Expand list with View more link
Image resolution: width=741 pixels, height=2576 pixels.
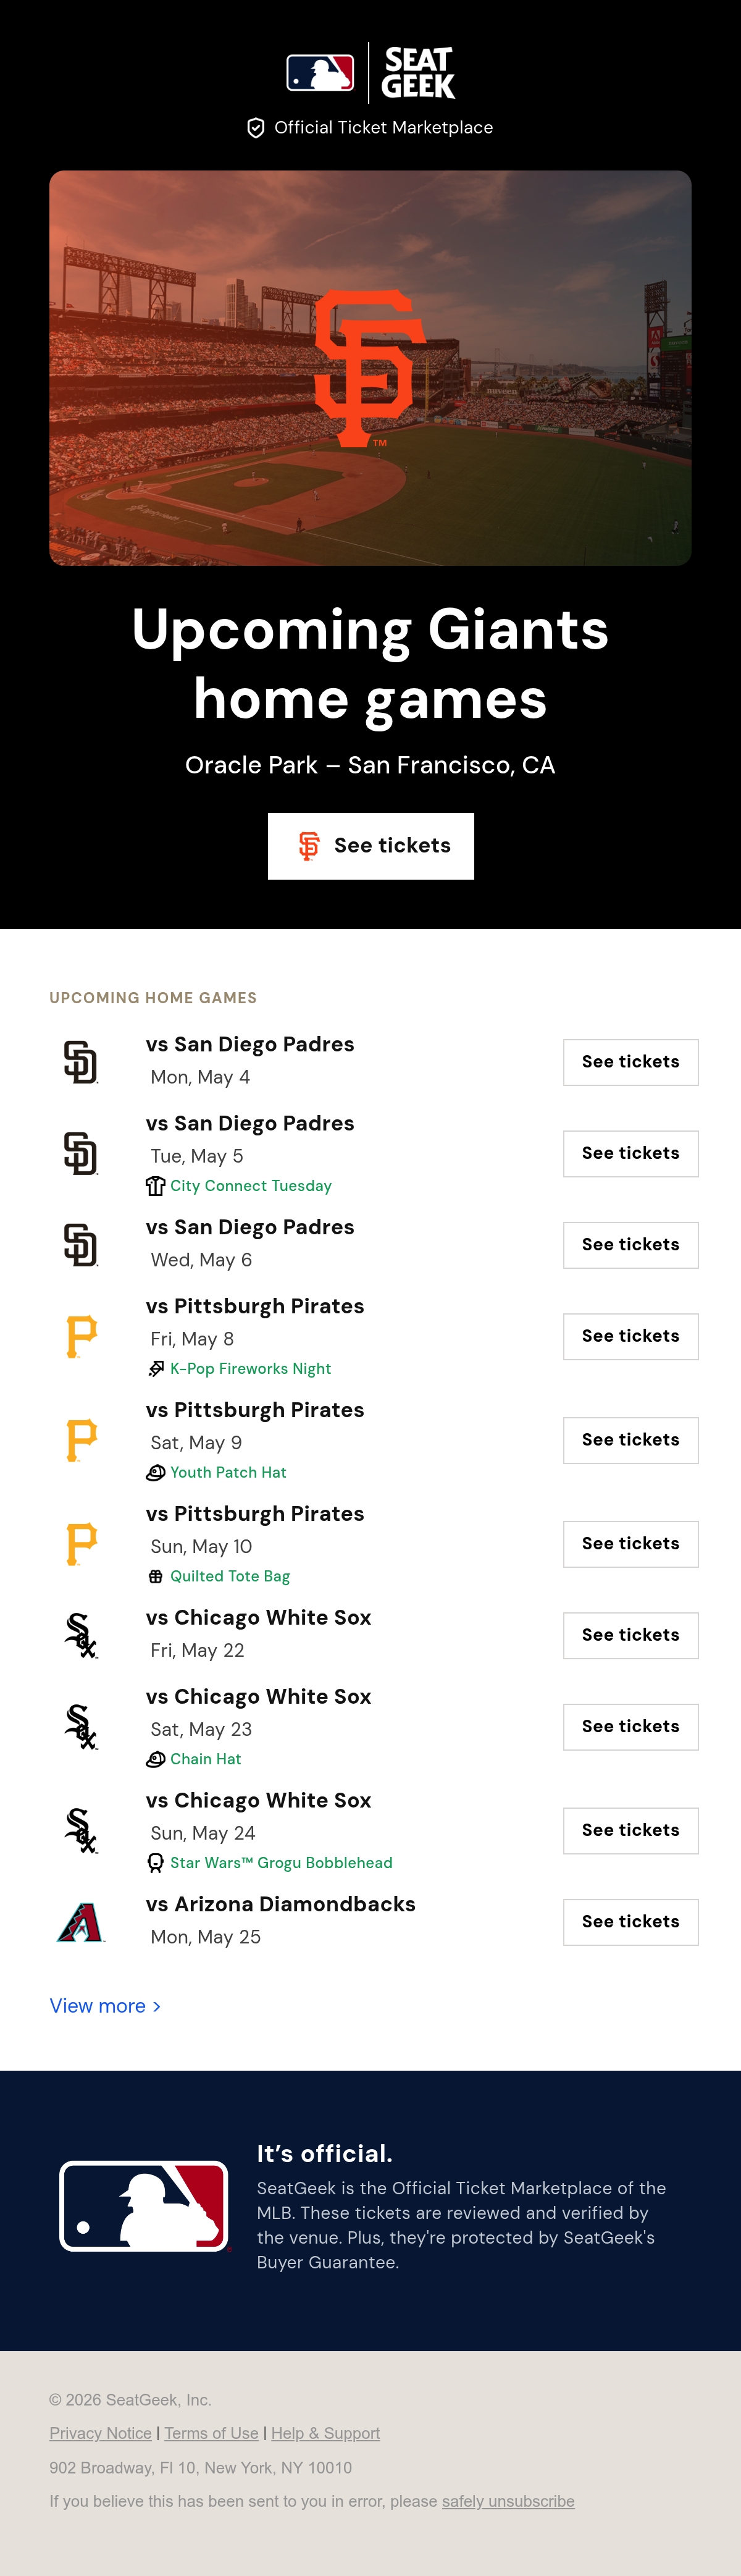click(x=105, y=2006)
